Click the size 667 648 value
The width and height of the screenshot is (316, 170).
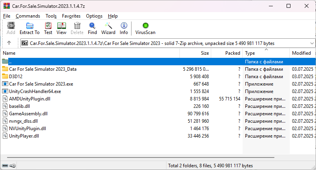201,84
